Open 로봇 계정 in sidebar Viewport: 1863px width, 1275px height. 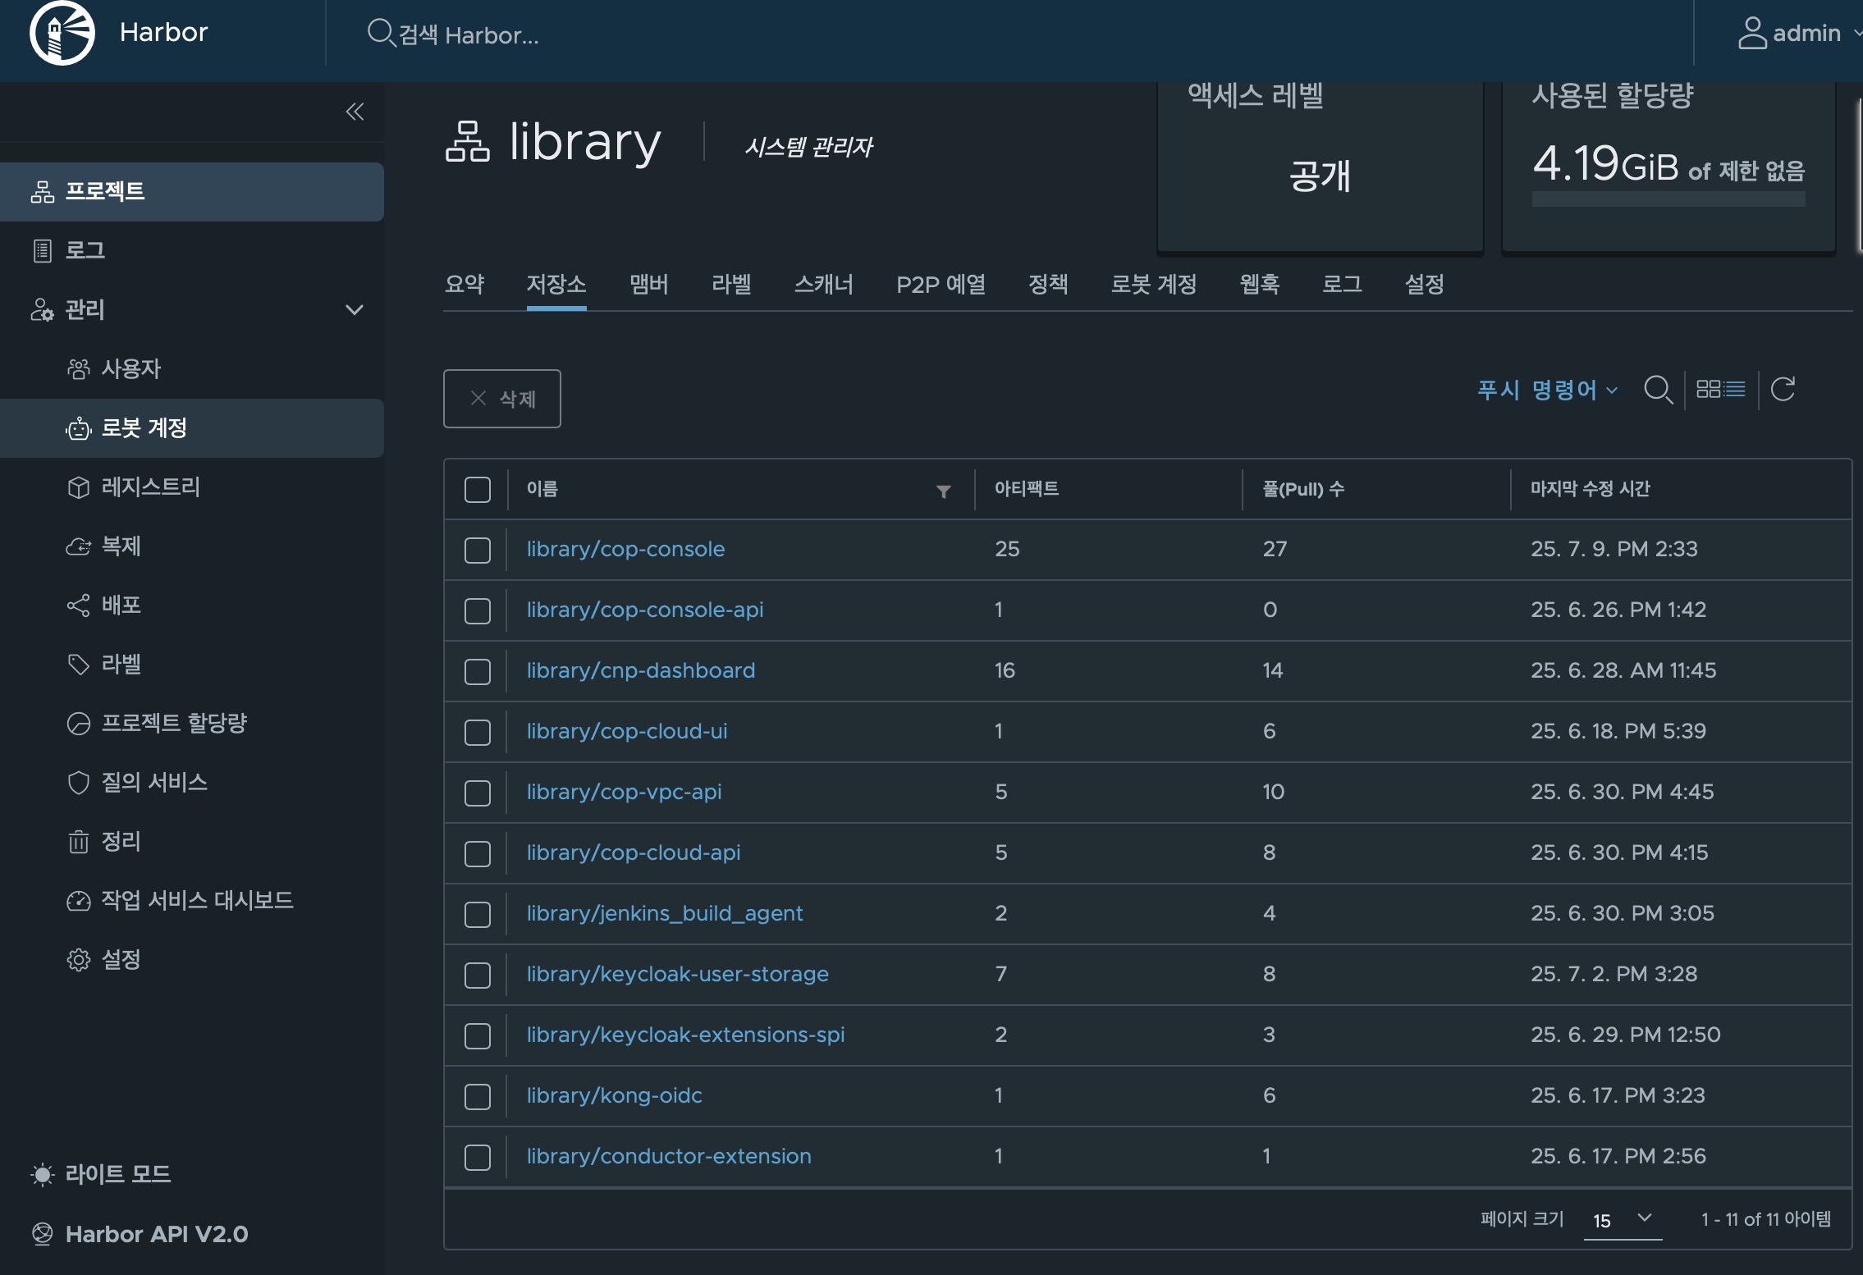[144, 428]
